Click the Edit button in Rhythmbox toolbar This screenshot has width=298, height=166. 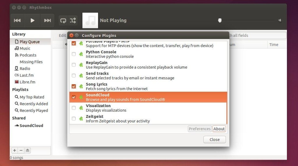click(62, 36)
